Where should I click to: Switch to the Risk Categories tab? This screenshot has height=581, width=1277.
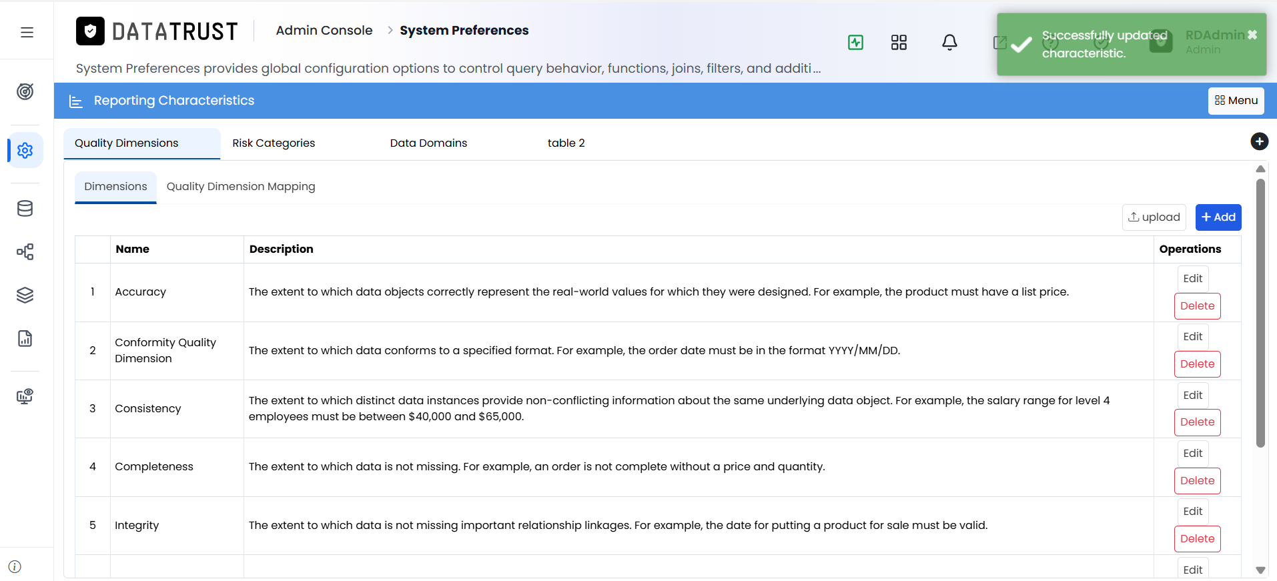274,143
